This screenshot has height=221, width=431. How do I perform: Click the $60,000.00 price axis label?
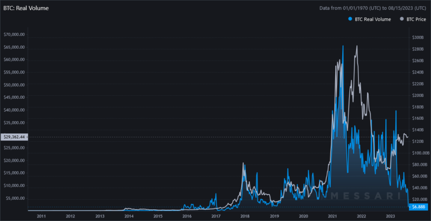pyautogui.click(x=14, y=60)
